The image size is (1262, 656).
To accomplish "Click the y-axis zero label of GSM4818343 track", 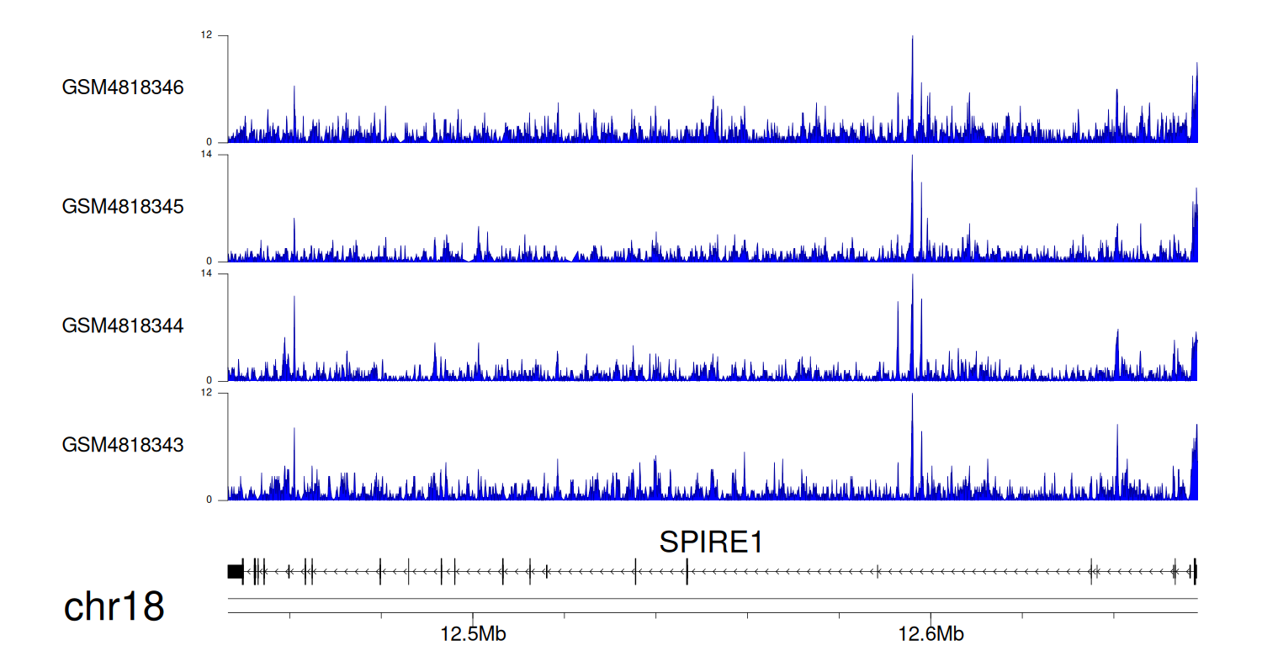I will [209, 500].
